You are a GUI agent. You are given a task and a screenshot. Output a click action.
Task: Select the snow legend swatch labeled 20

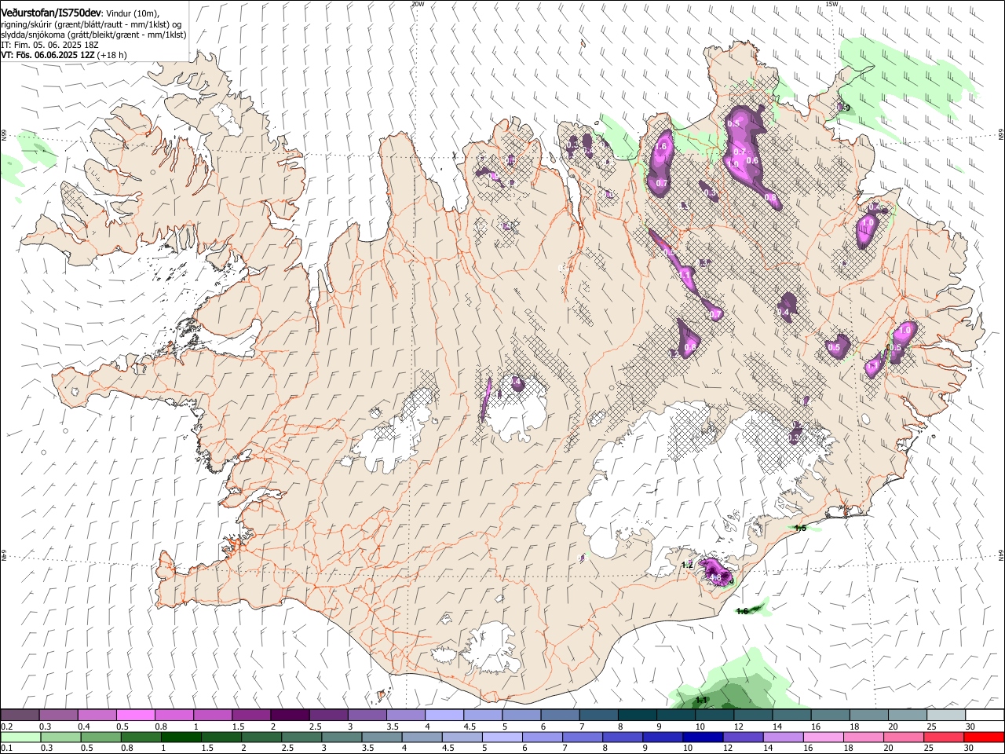(x=908, y=716)
